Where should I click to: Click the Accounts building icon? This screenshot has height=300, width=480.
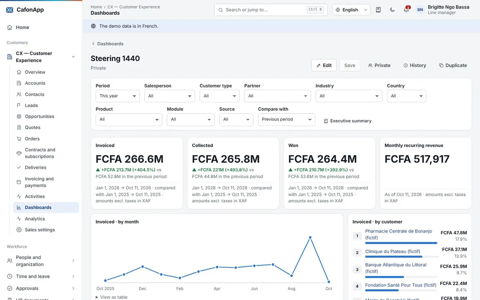tap(19, 83)
